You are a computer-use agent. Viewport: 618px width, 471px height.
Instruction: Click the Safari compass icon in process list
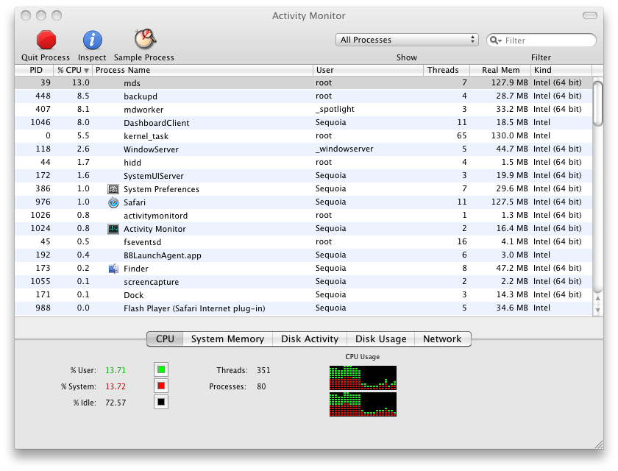click(113, 202)
